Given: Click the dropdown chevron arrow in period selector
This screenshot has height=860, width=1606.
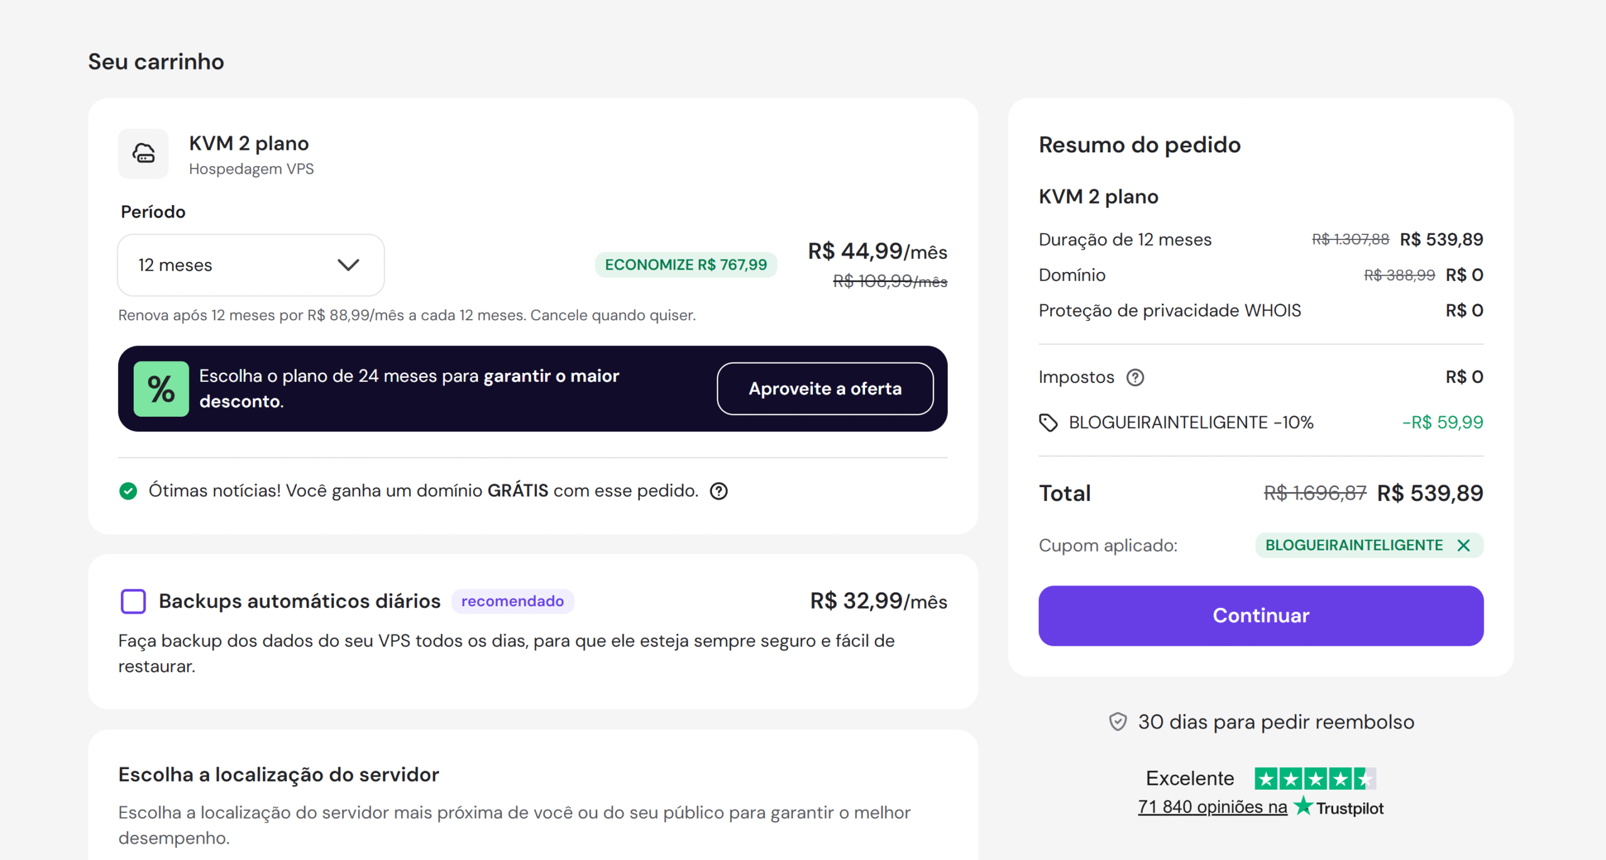Looking at the screenshot, I should coord(348,265).
